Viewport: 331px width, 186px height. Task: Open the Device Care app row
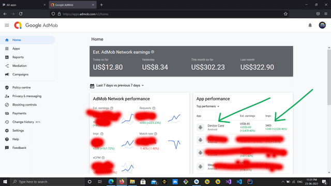243,128
